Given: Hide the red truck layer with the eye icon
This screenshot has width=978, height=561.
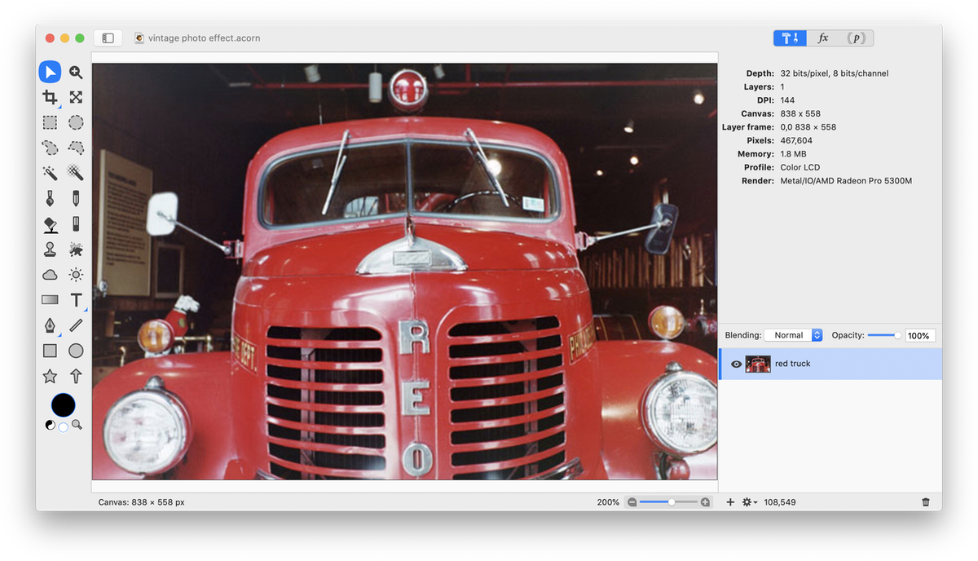Looking at the screenshot, I should pyautogui.click(x=736, y=364).
